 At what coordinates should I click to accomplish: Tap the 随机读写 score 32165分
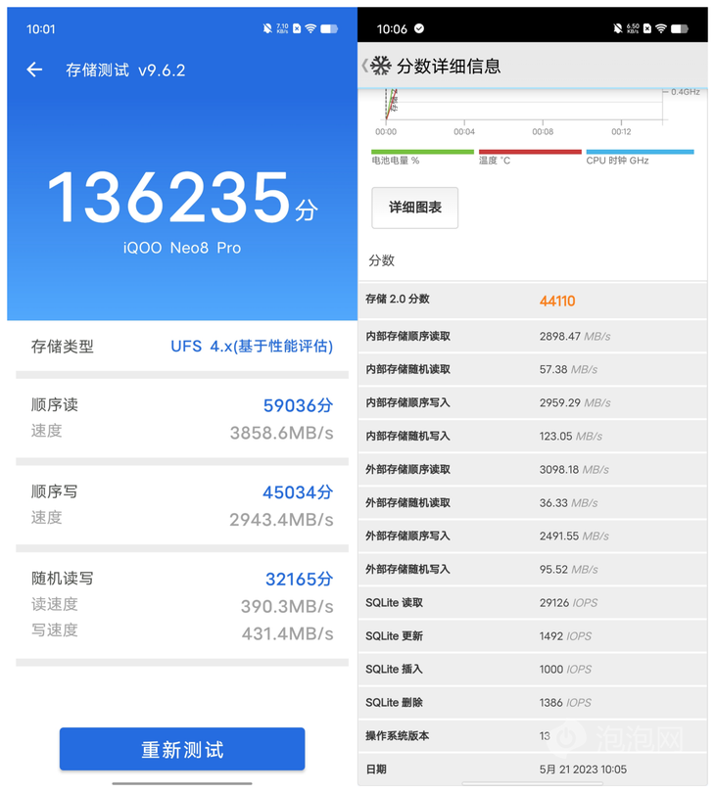point(299,579)
